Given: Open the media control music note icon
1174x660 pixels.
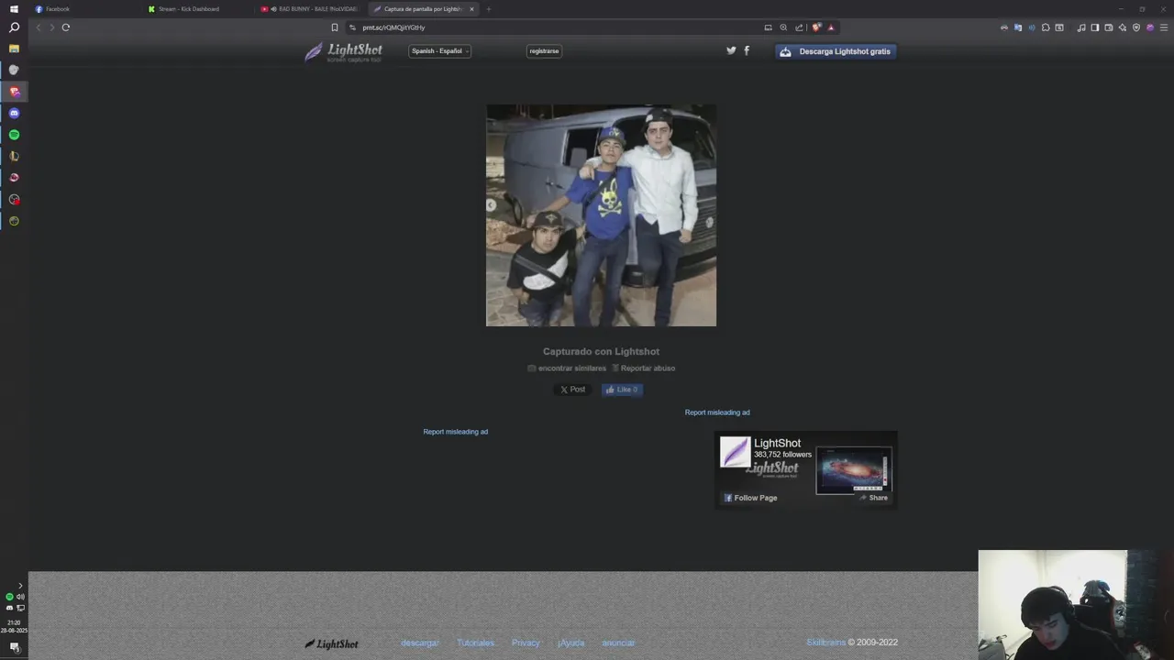Looking at the screenshot, I should click(1081, 27).
